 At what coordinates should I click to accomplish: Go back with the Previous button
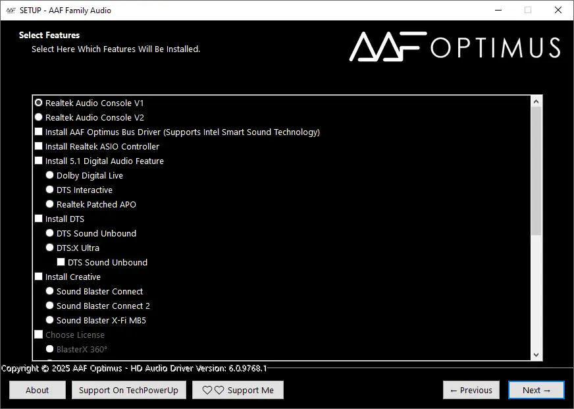(471, 390)
